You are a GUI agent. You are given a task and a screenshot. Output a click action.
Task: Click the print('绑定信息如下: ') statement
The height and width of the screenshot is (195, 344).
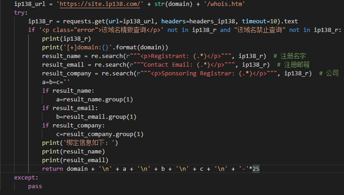(x=80, y=143)
